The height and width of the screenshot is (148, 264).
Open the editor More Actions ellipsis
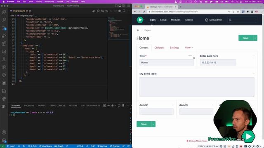coord(128,11)
